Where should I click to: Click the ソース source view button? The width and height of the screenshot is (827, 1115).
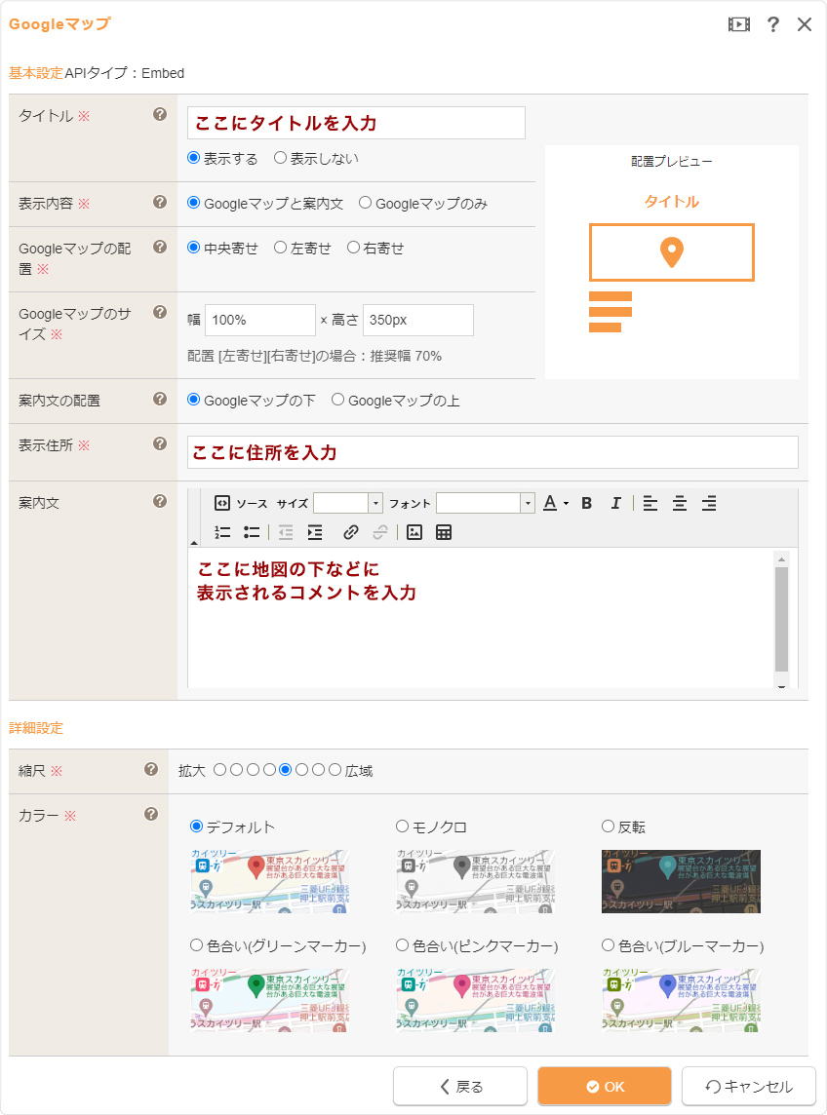pos(240,503)
